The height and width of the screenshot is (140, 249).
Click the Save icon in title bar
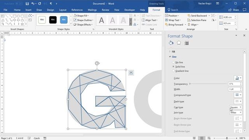[x=27, y=3]
